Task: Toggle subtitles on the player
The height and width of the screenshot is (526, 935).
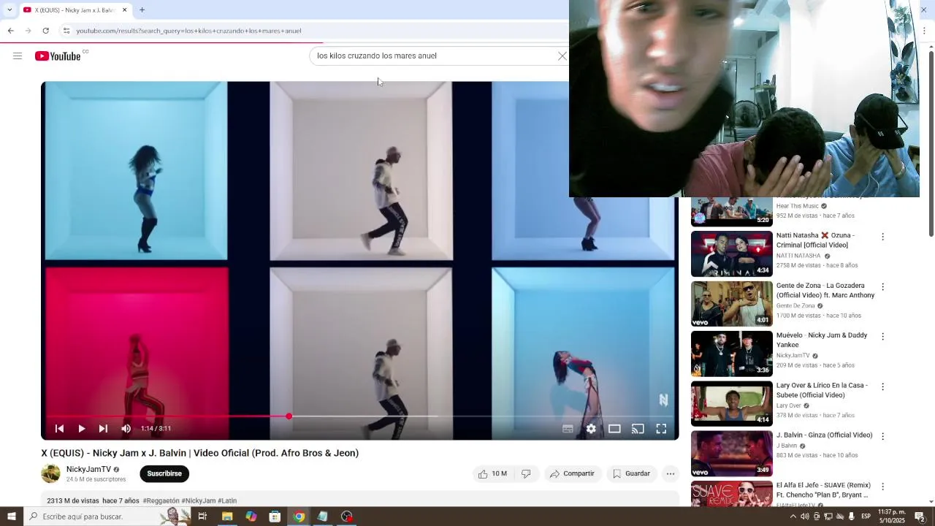Action: 568,429
